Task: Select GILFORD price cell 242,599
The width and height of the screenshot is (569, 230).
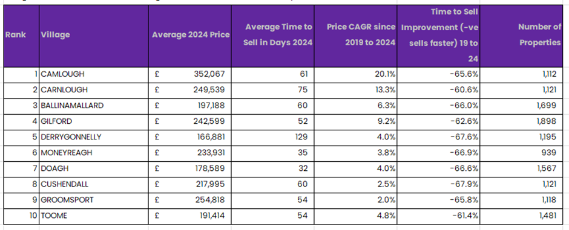Action: click(190, 121)
